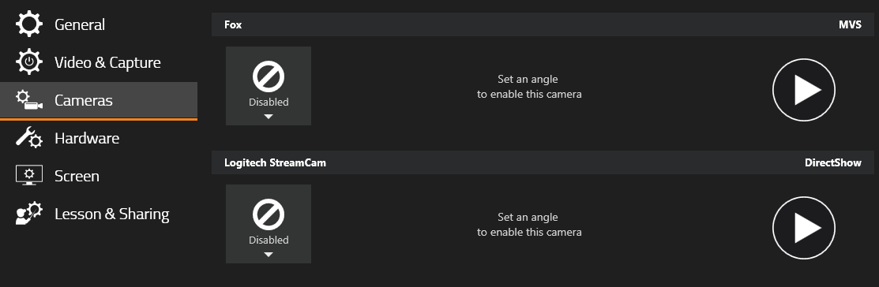This screenshot has width=879, height=287.
Task: Click the Video & Capture power-gear icon
Action: click(29, 62)
